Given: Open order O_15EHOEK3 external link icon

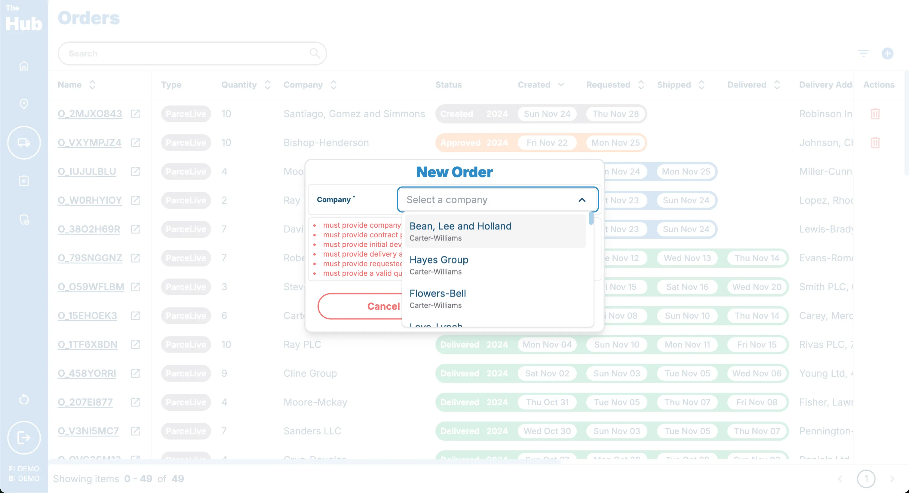Looking at the screenshot, I should [136, 316].
